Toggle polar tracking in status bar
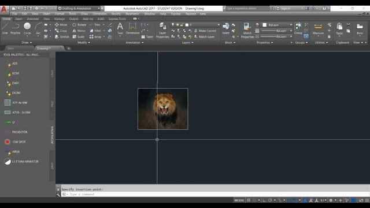370x208 pixels. 270,200
